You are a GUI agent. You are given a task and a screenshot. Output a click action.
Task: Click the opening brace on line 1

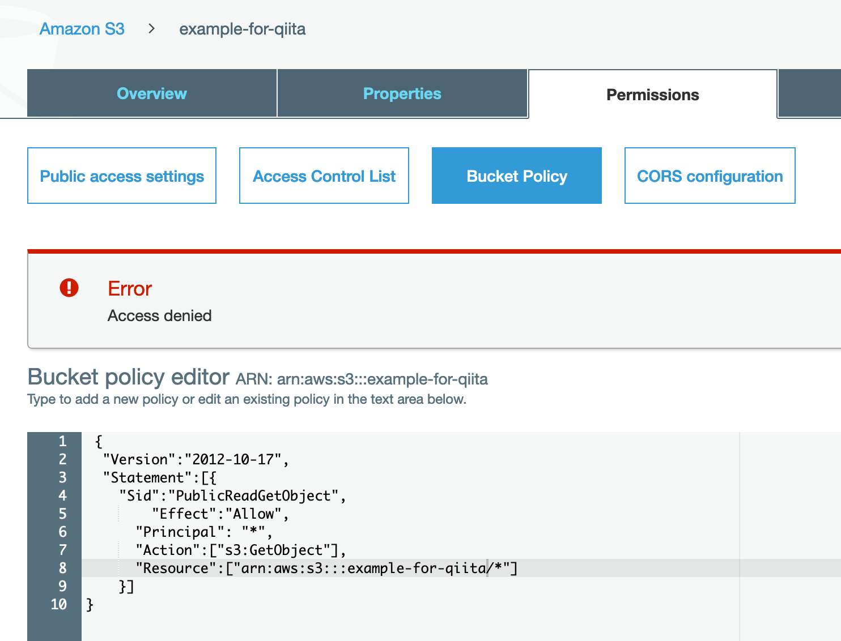tap(99, 441)
